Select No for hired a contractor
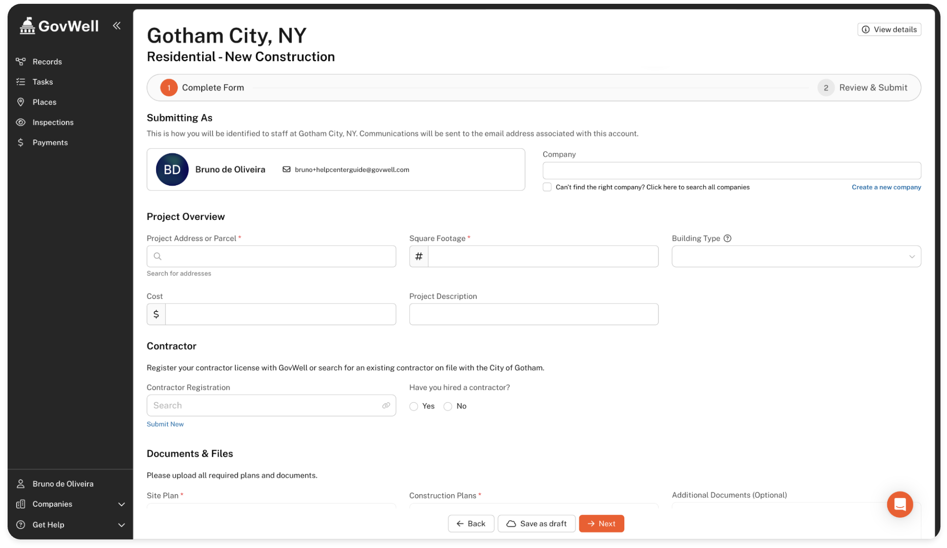 tap(448, 406)
